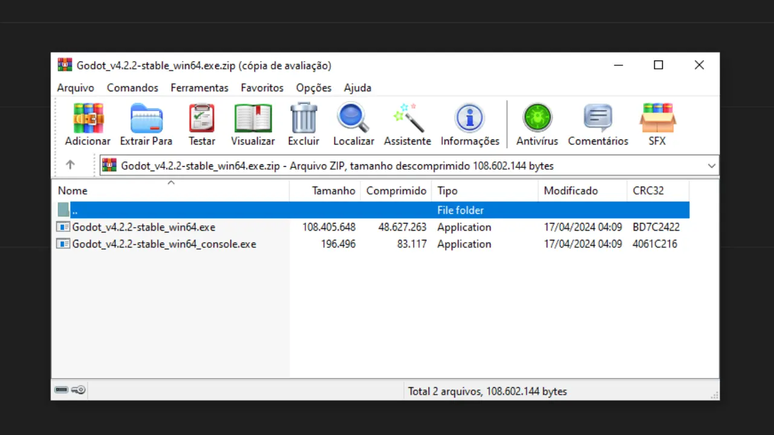Open the Opções menu

tap(314, 88)
